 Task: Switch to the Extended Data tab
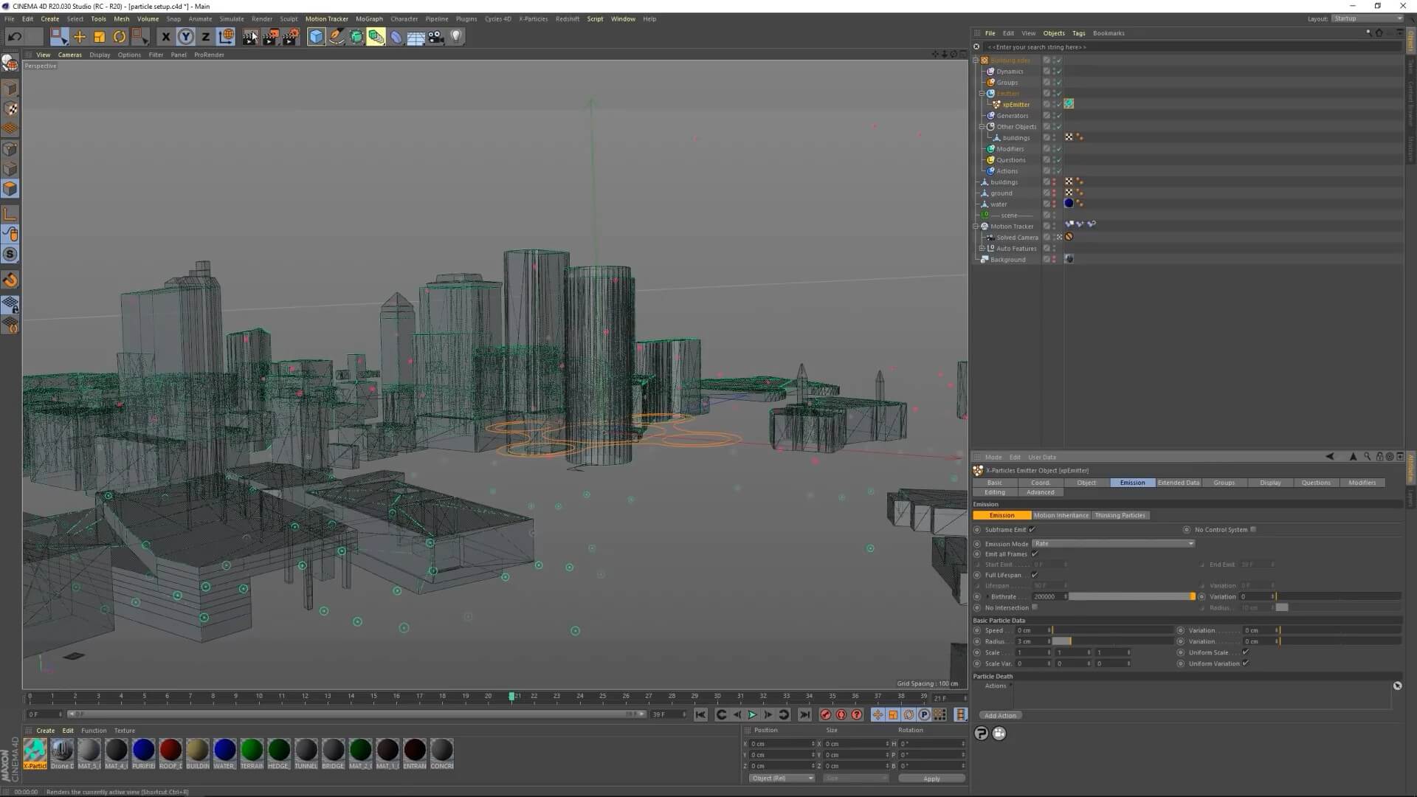(x=1178, y=483)
